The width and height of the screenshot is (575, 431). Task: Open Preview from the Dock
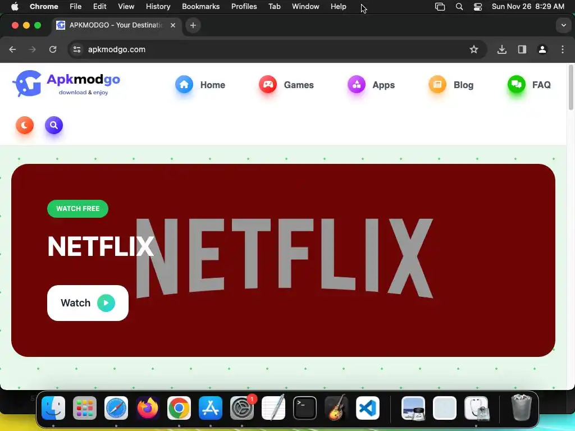tap(413, 408)
